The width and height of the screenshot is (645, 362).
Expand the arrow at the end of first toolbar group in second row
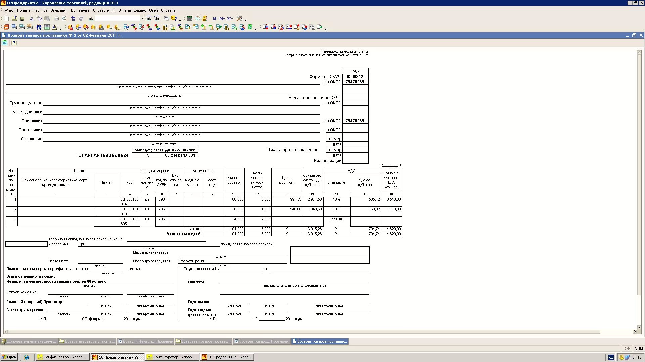[61, 29]
